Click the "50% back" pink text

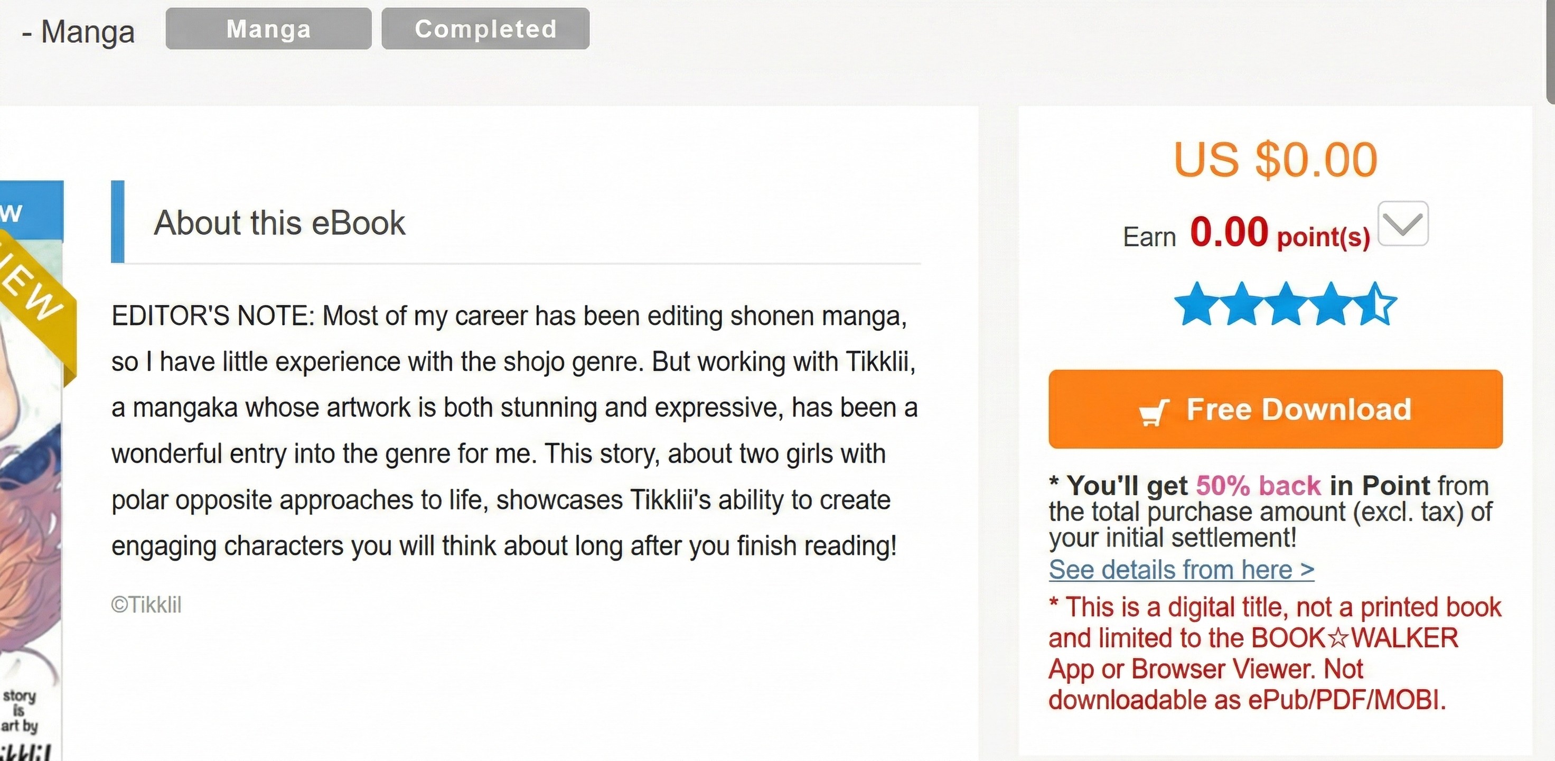click(x=1259, y=486)
